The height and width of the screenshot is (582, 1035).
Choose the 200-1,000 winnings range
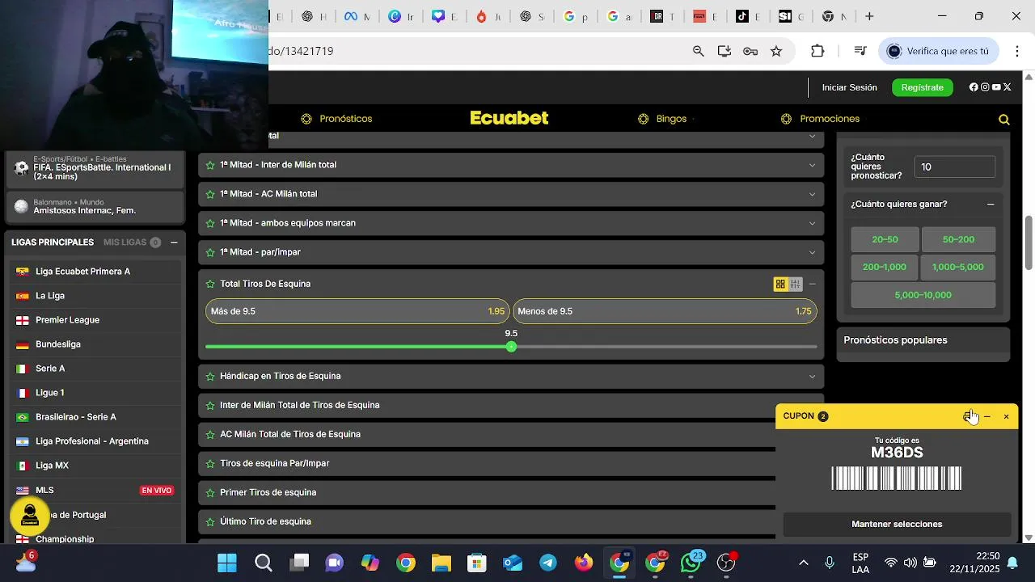(x=885, y=267)
